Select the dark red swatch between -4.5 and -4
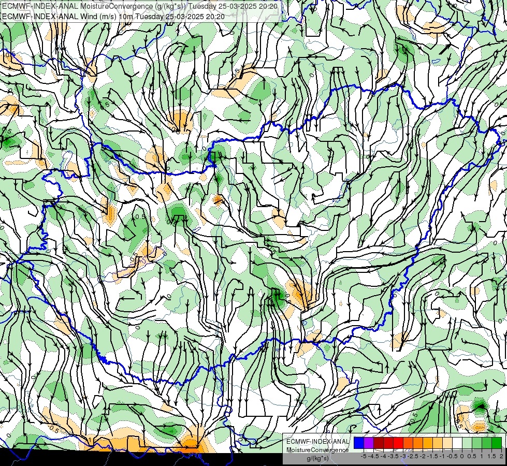507x466 pixels. tap(379, 443)
